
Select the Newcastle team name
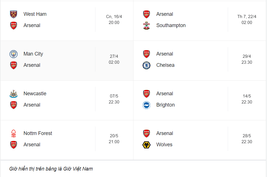pos(35,94)
